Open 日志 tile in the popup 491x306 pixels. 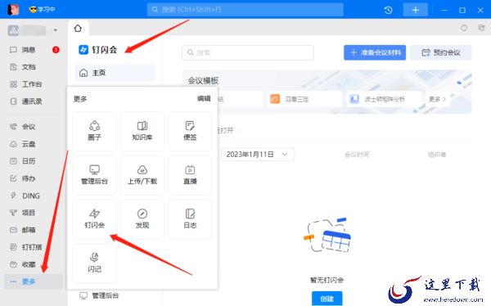(x=190, y=219)
